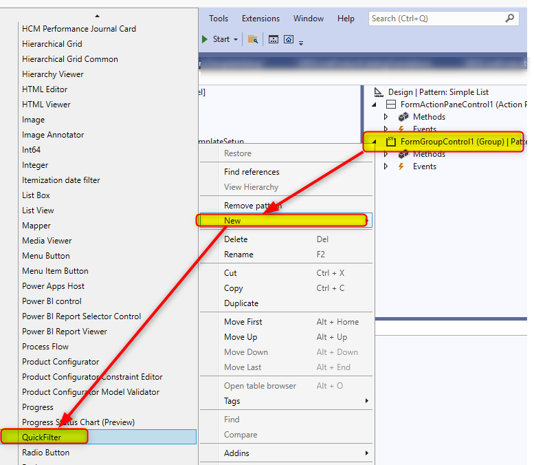
Task: Choose Delete in the context menu
Action: pos(286,239)
